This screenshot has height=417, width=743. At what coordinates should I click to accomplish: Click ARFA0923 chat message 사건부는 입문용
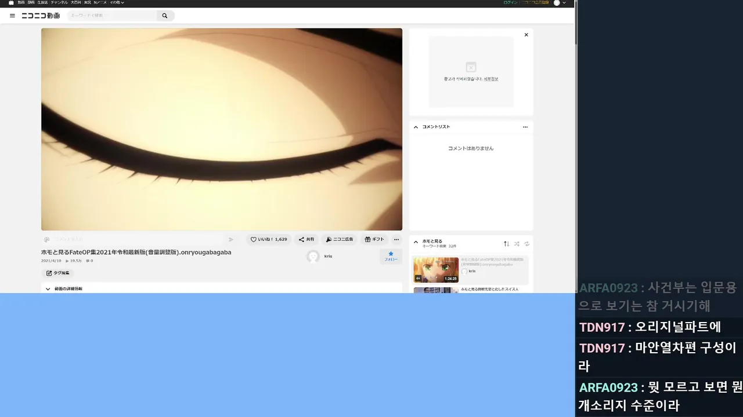(x=657, y=297)
